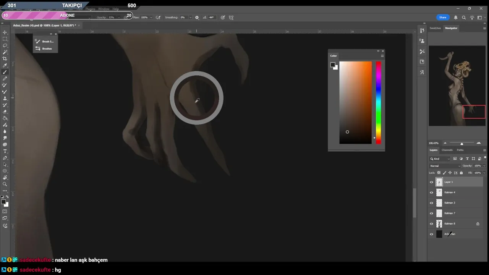The image size is (489, 275).
Task: Hide Katman 3 layer visibility
Action: [x=432, y=203]
